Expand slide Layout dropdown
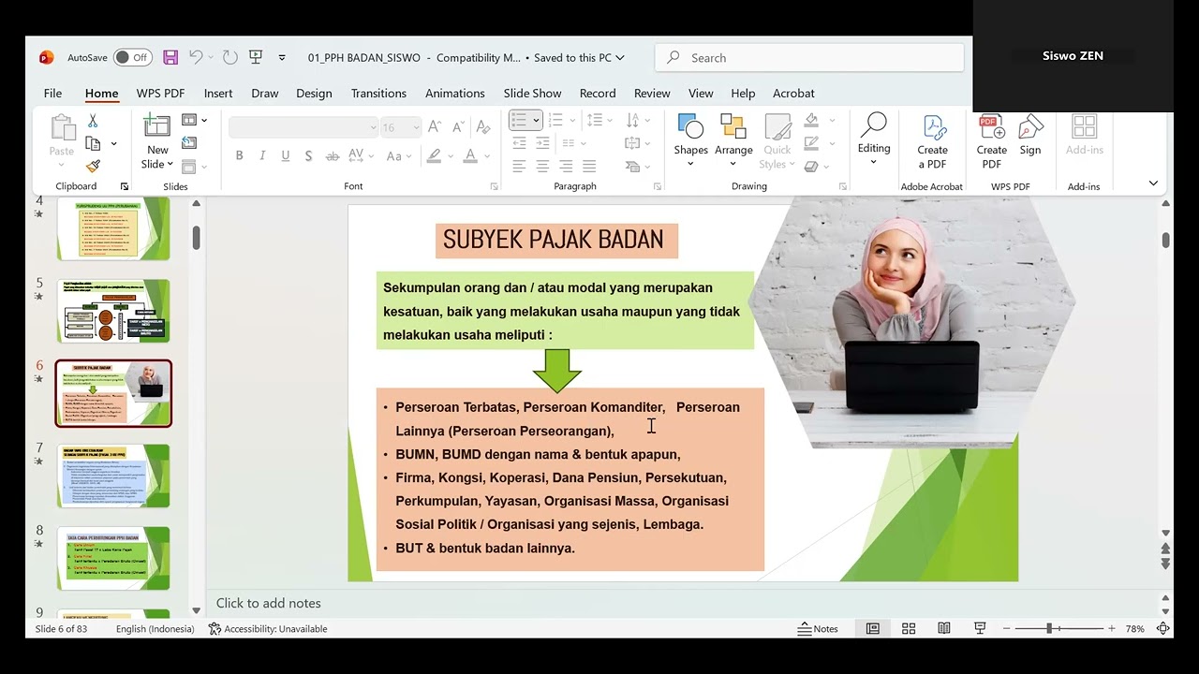Viewport: 1199px width, 674px height. pos(195,120)
